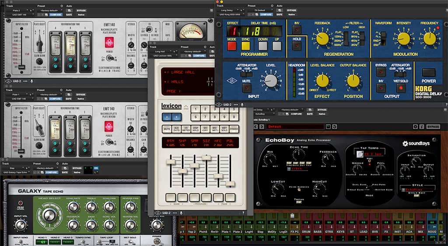Toggle the WET SOLO switch on Korg delay
448x246 pixels.
tap(400, 88)
